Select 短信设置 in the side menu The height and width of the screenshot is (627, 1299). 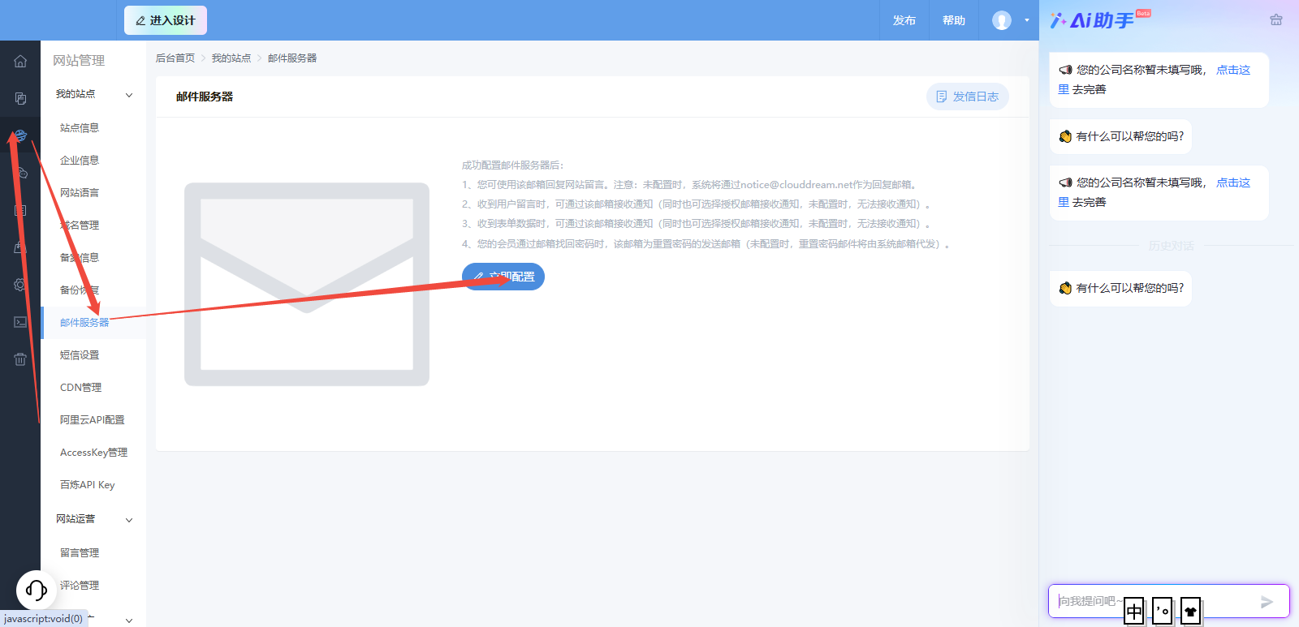(x=80, y=355)
